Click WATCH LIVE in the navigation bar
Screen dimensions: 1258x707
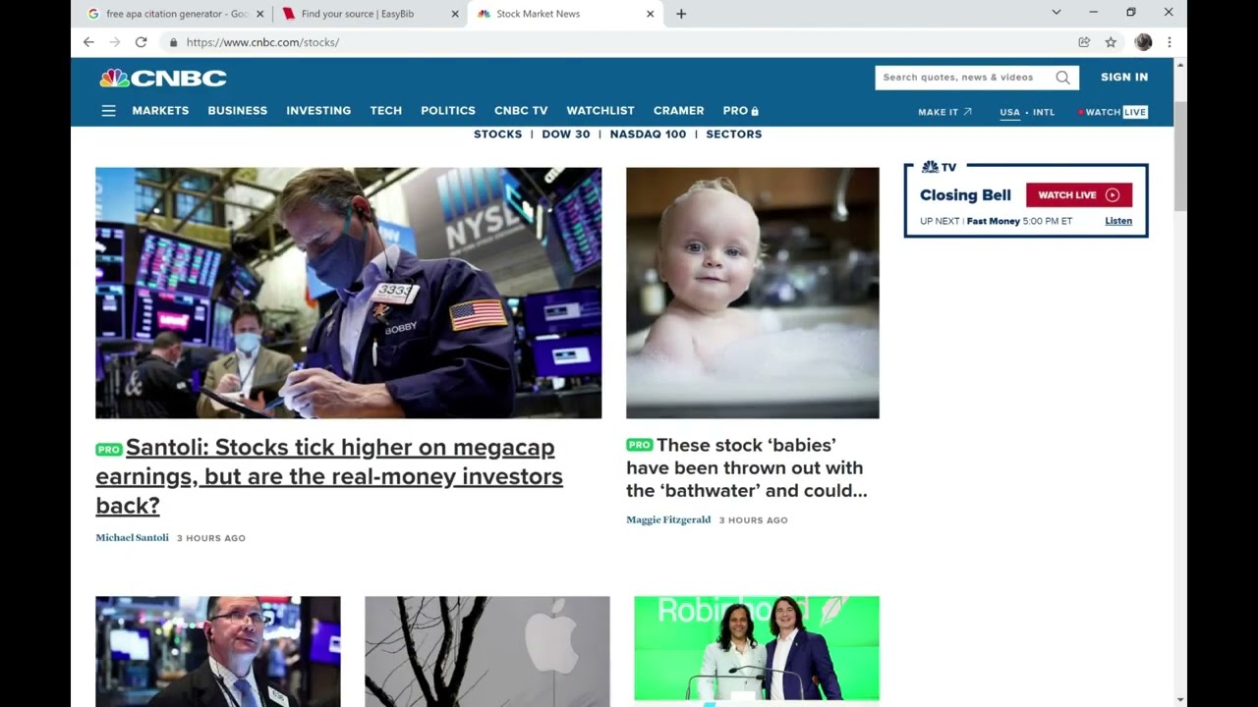point(1114,112)
